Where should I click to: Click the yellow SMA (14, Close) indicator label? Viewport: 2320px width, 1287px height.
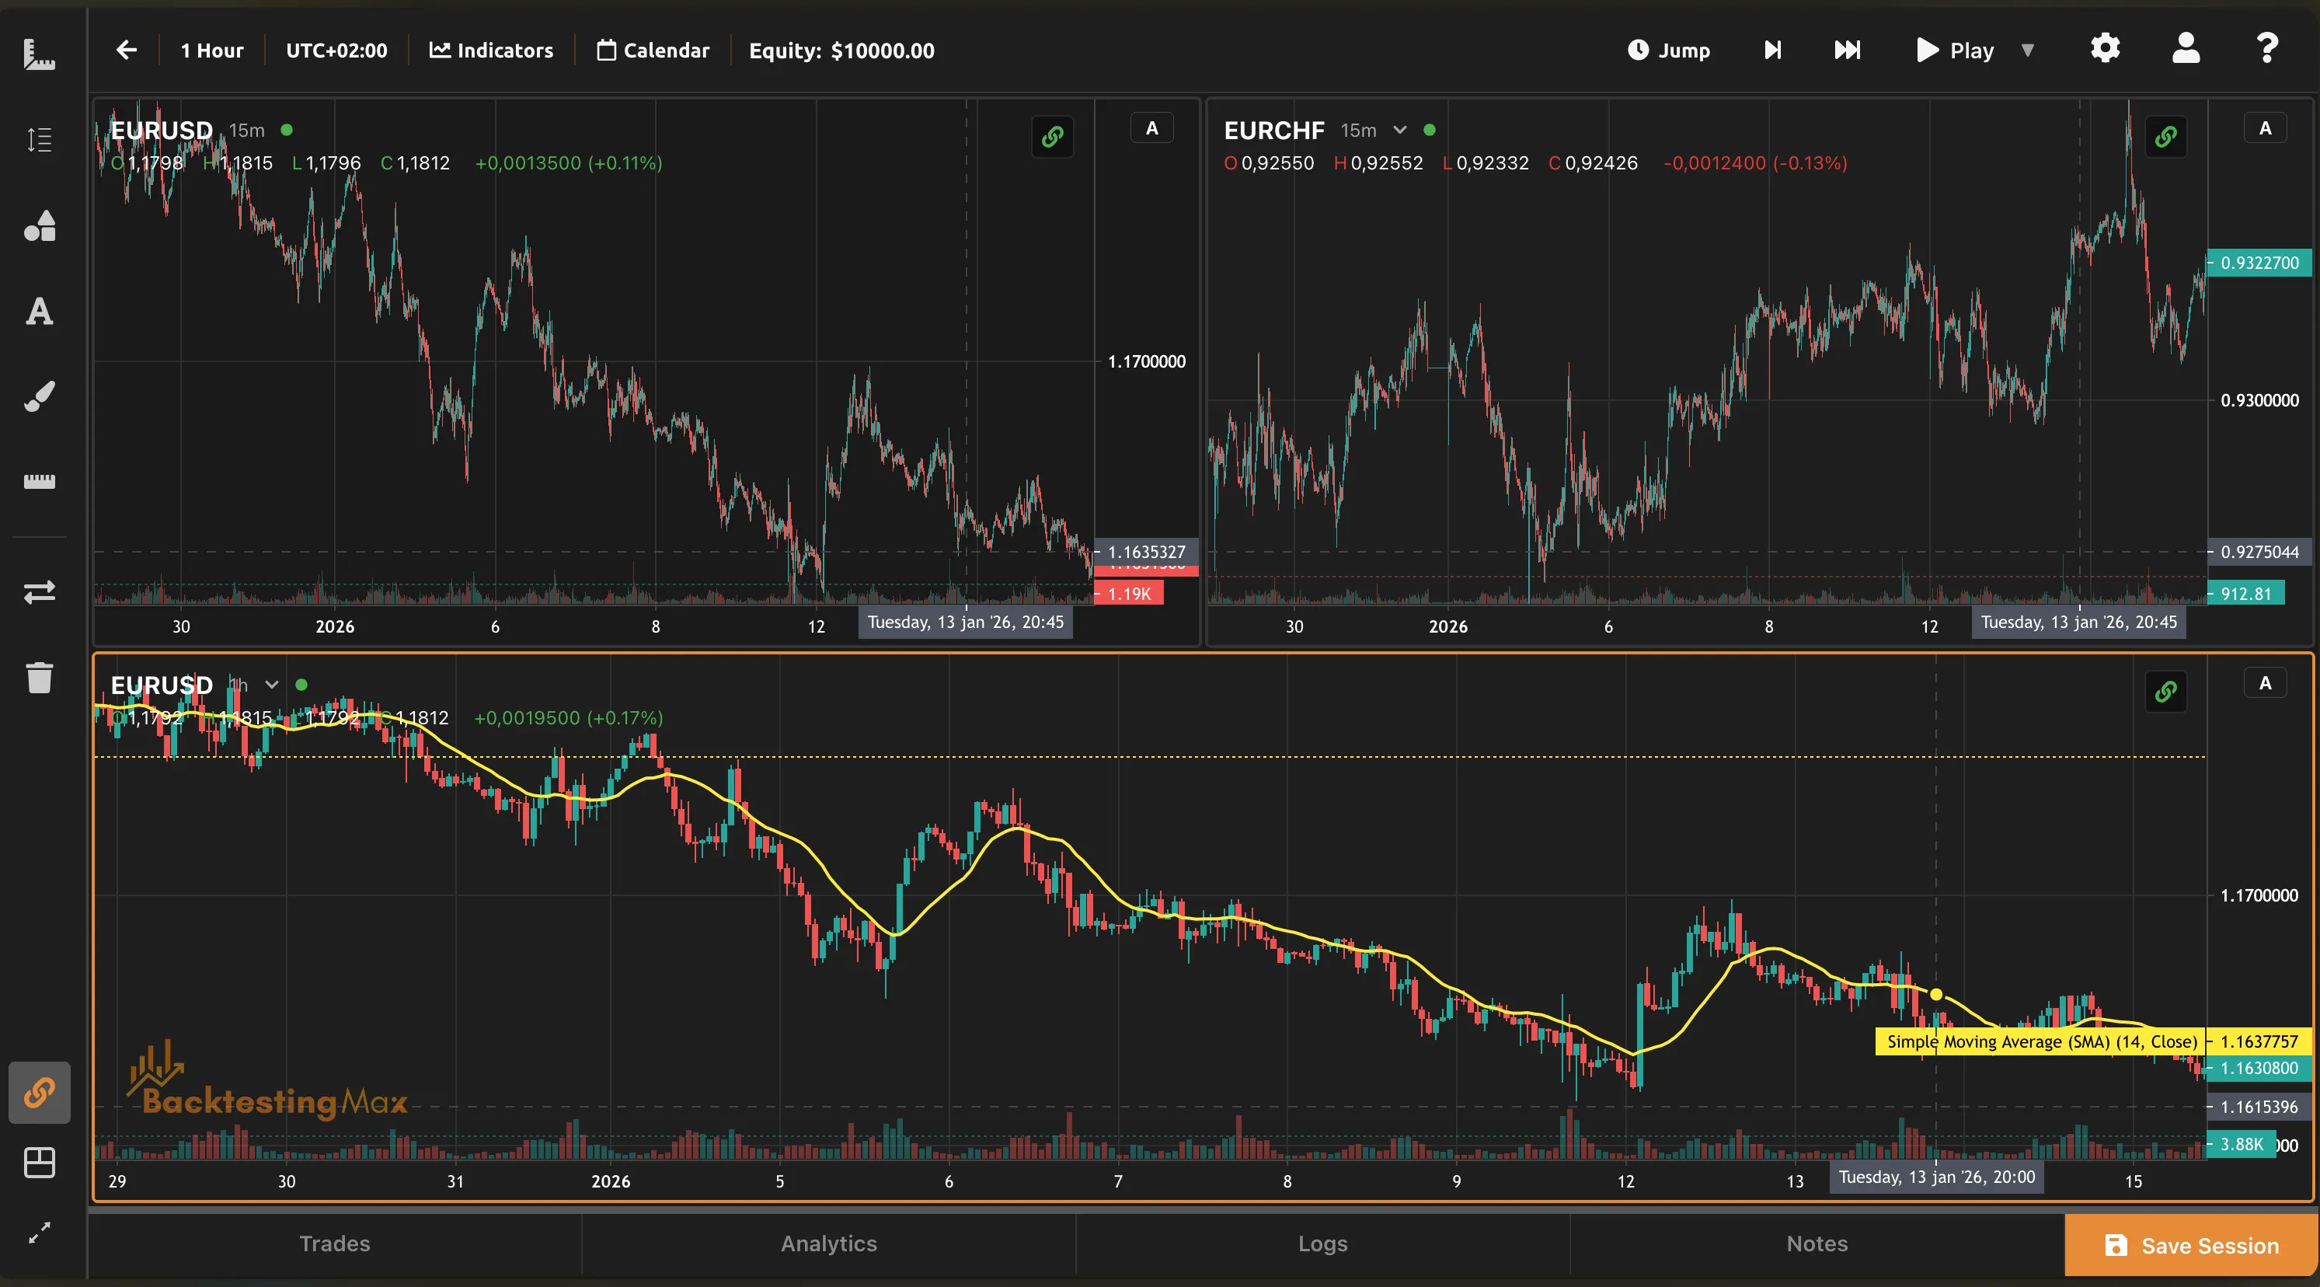2041,1041
